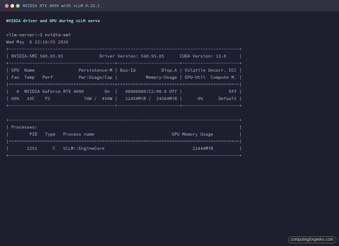Click the 'Perf' column header
This screenshot has height=246, width=339.
[x=47, y=77]
